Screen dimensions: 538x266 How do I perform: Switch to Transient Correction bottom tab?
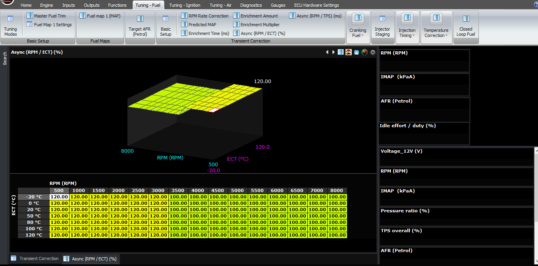point(35,258)
